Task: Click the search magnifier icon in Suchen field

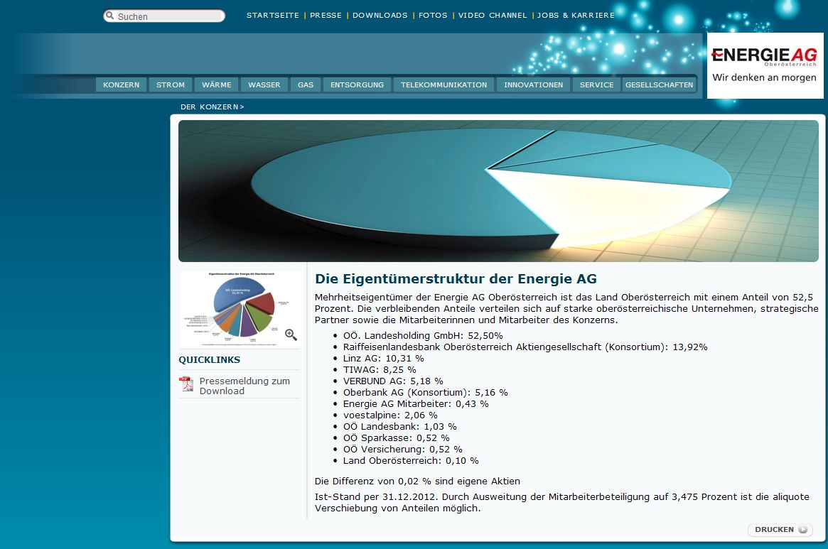Action: click(110, 16)
